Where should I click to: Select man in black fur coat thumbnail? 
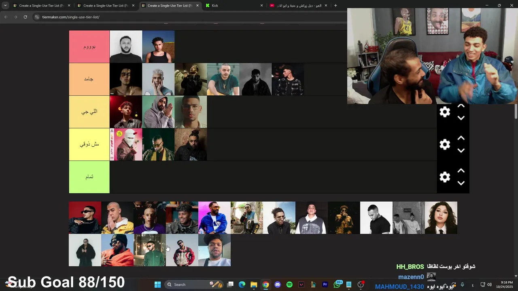pyautogui.click(x=85, y=250)
